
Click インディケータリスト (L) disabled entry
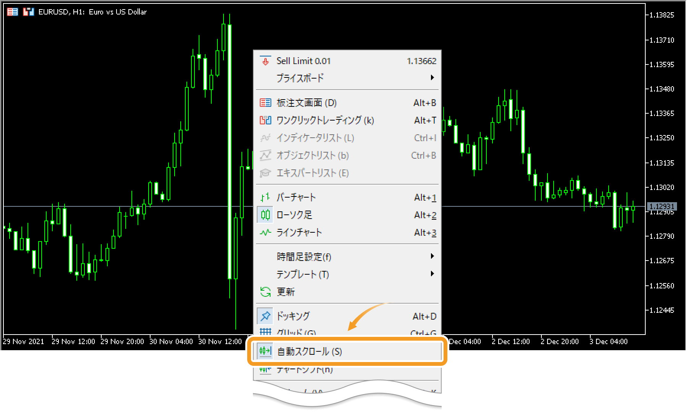click(347, 138)
